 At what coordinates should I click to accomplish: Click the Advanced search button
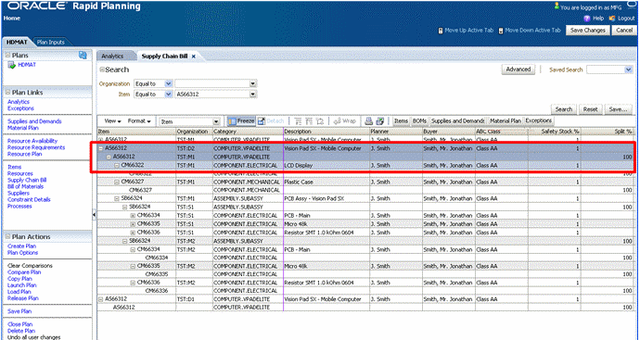point(518,69)
